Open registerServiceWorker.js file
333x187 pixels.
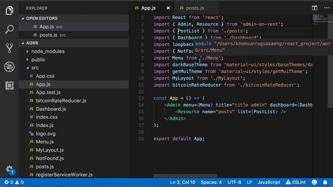point(64,175)
